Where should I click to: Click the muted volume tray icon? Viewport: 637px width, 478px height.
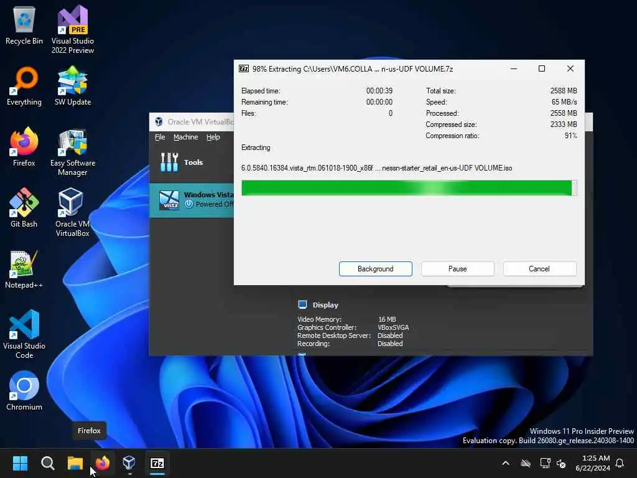[x=562, y=463]
